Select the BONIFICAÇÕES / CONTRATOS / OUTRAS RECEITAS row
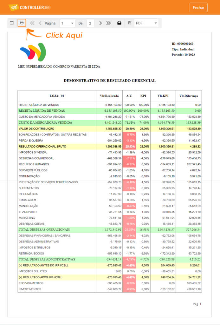 pos(109,135)
